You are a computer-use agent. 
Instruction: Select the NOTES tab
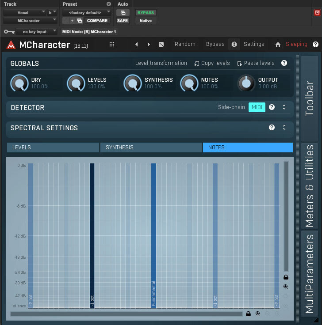click(x=248, y=147)
